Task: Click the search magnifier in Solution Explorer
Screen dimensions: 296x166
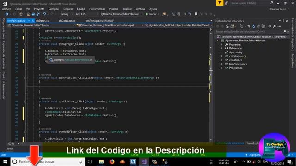Action: point(285,32)
